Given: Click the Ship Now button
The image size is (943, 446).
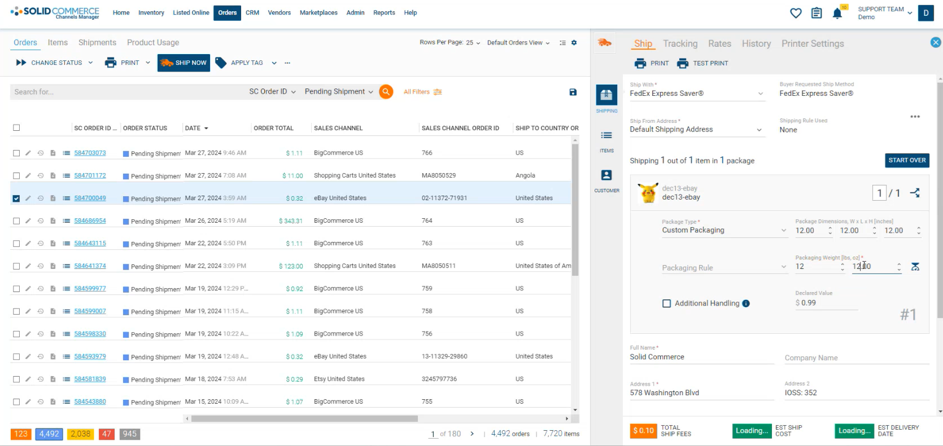Looking at the screenshot, I should 184,63.
